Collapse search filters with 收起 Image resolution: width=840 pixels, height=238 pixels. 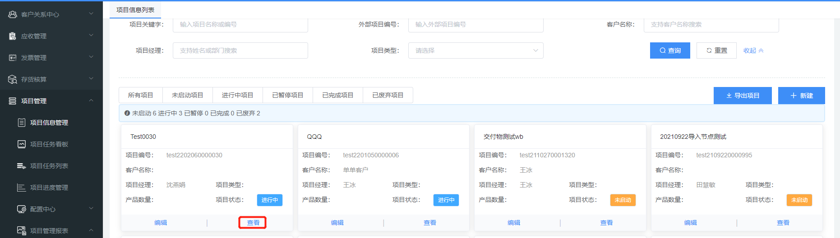click(x=753, y=50)
